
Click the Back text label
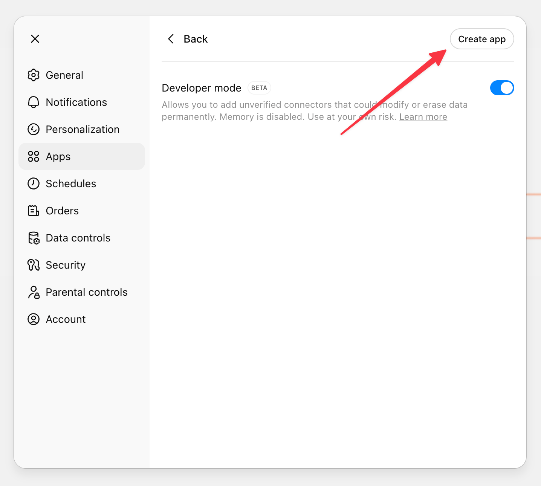pyautogui.click(x=196, y=39)
